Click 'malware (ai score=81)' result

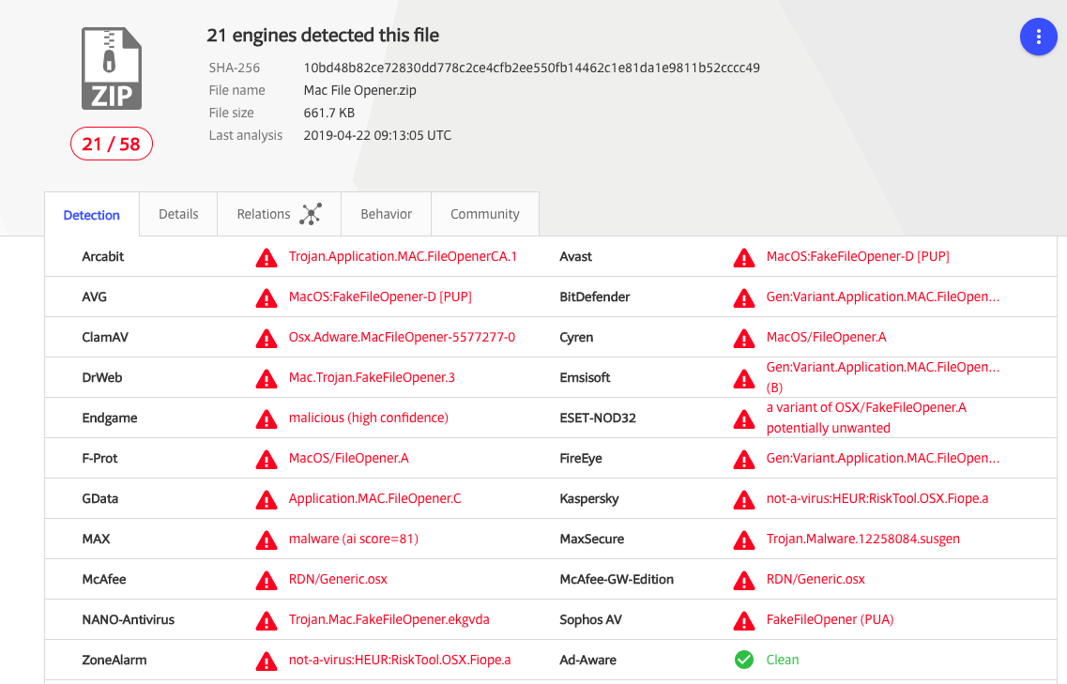(353, 539)
